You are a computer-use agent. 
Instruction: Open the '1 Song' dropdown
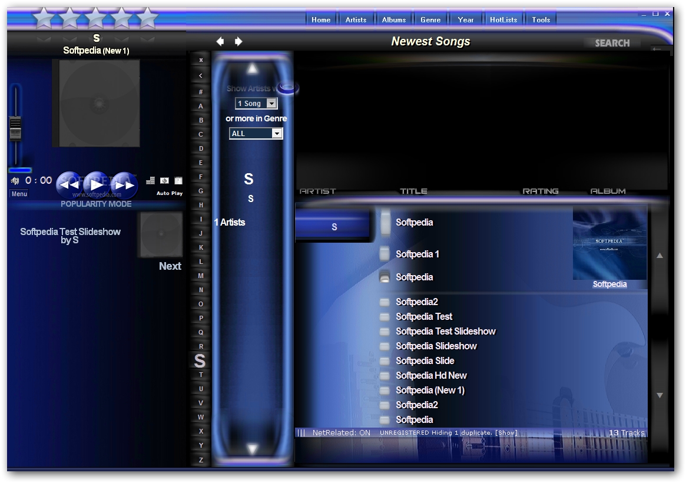(272, 103)
